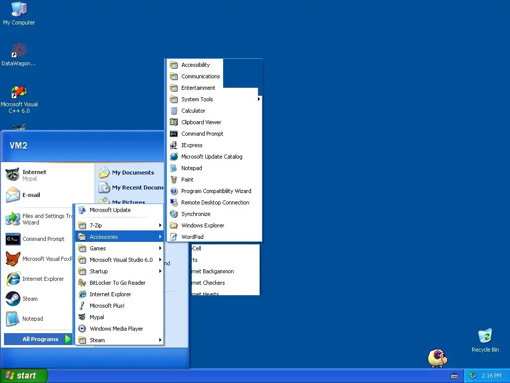Viewport: 510px width, 383px height.
Task: Click the My Pictures link
Action: point(128,201)
